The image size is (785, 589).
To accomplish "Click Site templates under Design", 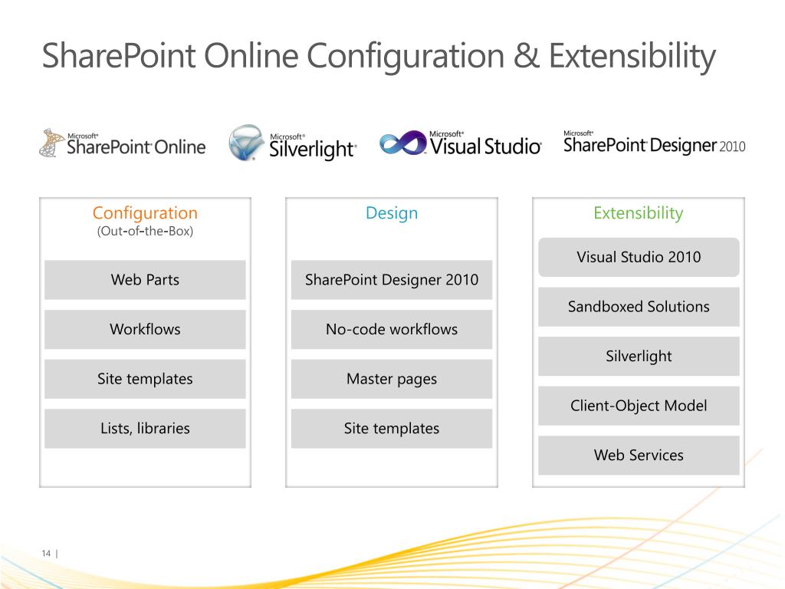I will [392, 428].
